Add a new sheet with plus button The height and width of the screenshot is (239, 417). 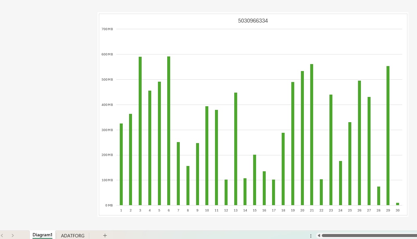click(105, 235)
